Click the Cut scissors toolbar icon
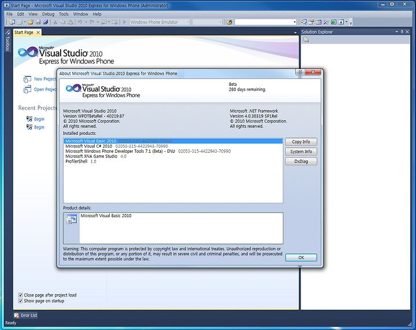This screenshot has width=416, height=330. [x=55, y=22]
